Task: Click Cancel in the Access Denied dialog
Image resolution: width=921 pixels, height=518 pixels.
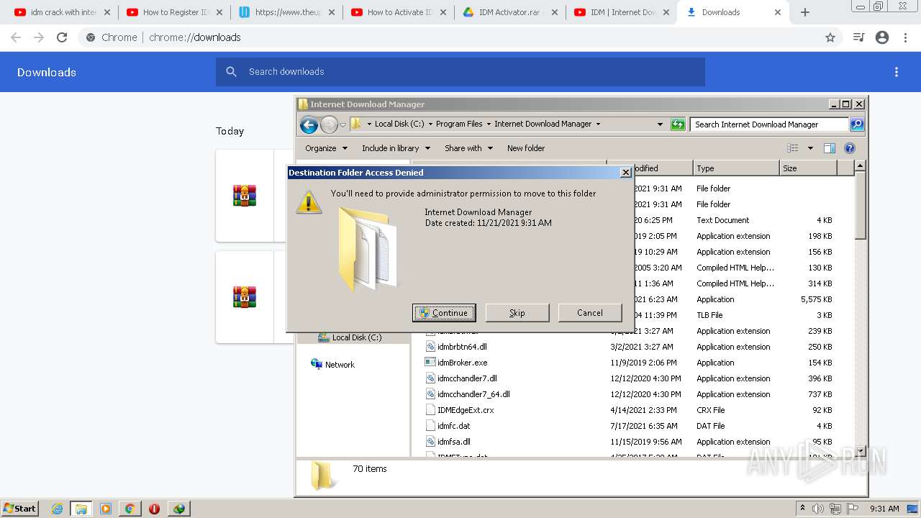Action: pos(590,313)
